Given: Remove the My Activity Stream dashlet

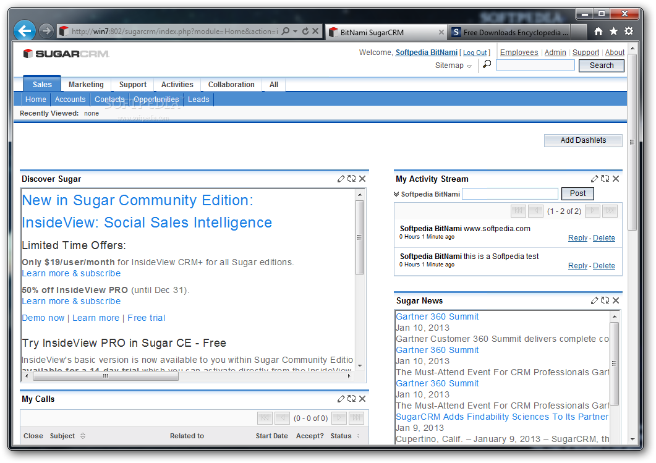Looking at the screenshot, I should [616, 179].
